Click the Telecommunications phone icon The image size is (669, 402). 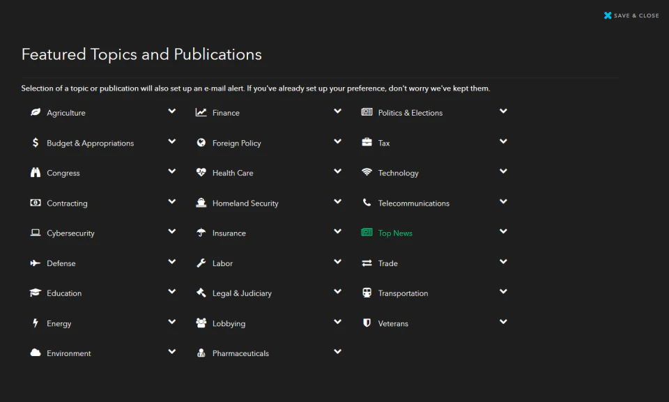(367, 202)
